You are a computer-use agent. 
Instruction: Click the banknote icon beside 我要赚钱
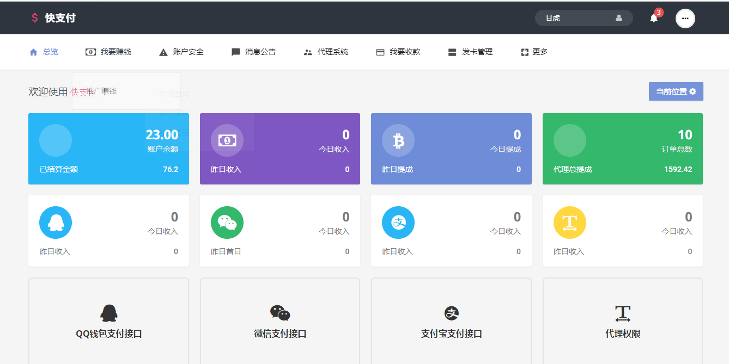click(x=90, y=52)
